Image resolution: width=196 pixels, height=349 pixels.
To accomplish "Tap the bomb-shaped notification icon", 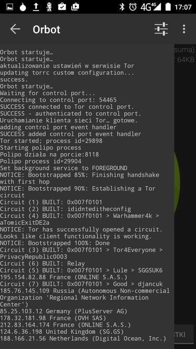I will point(22,7).
